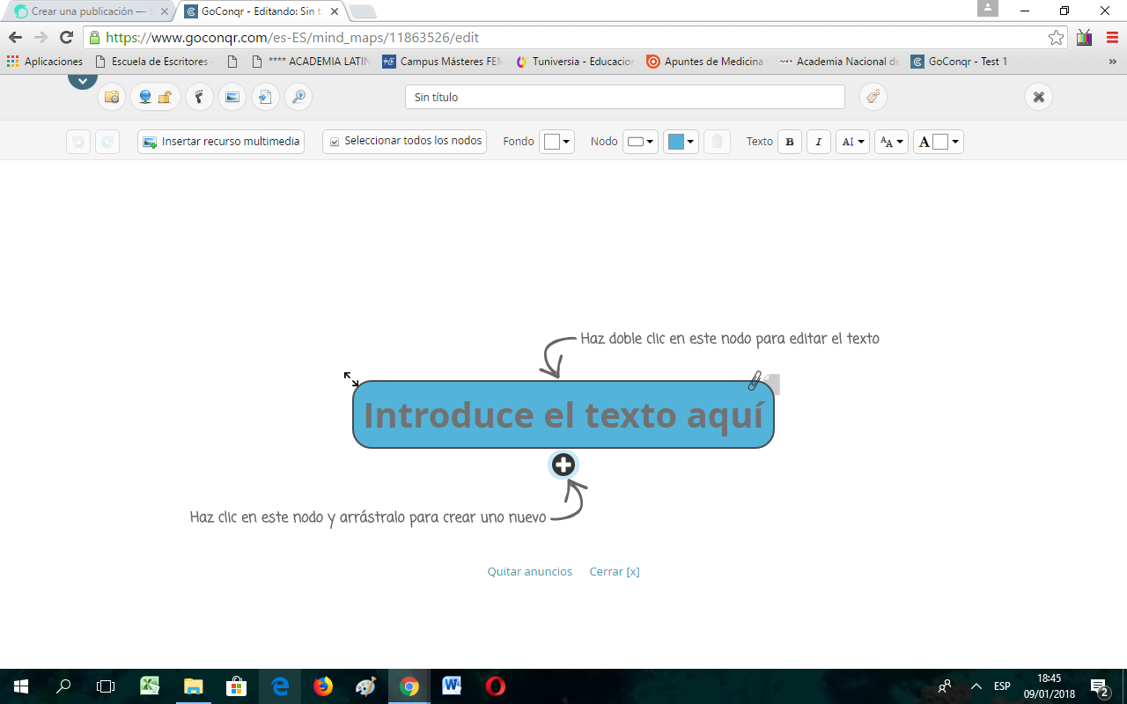The width and height of the screenshot is (1127, 704).
Task: Open the Windows Start menu
Action: pos(21,686)
